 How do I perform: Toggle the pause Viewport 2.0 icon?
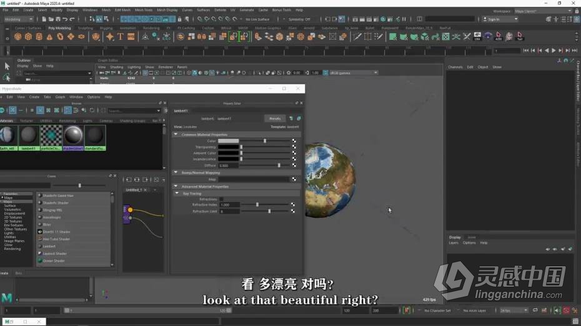click(x=404, y=19)
